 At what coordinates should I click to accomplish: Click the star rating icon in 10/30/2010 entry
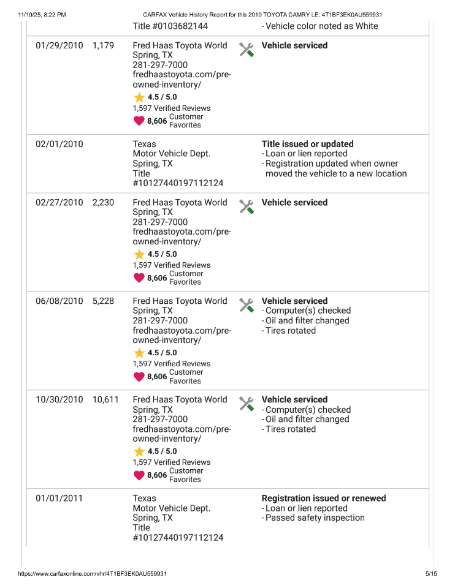tap(139, 451)
